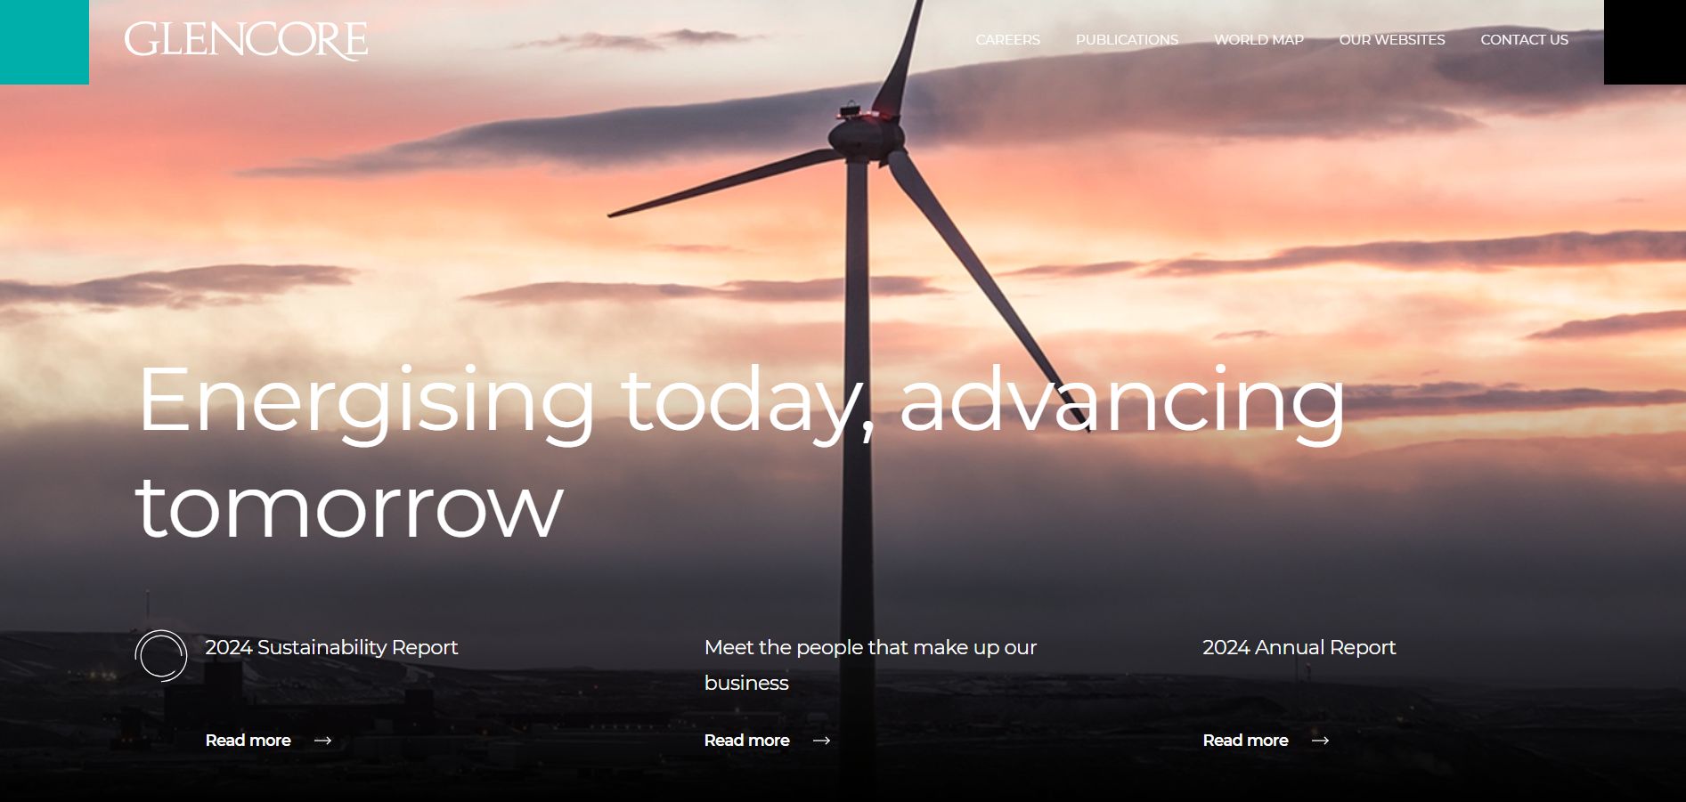Open the CAREERS menu
Viewport: 1686px width, 802px height.
(x=1007, y=39)
